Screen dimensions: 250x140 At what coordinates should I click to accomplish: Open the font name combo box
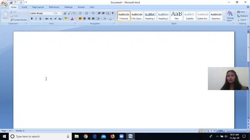pyautogui.click(x=42, y=13)
